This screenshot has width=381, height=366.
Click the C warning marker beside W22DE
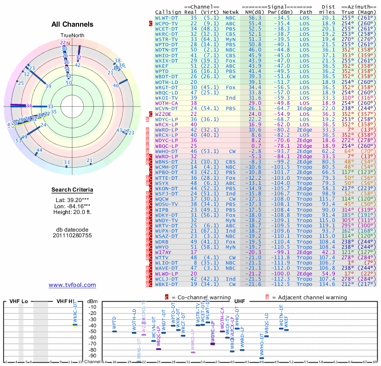(x=150, y=114)
